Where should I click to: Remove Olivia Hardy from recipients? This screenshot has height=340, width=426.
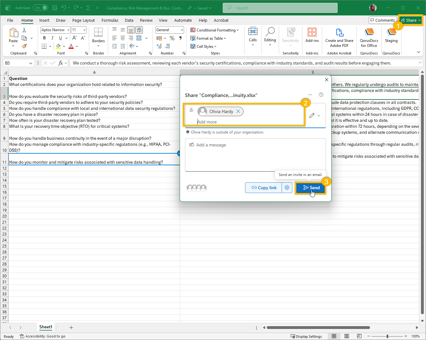(x=238, y=111)
